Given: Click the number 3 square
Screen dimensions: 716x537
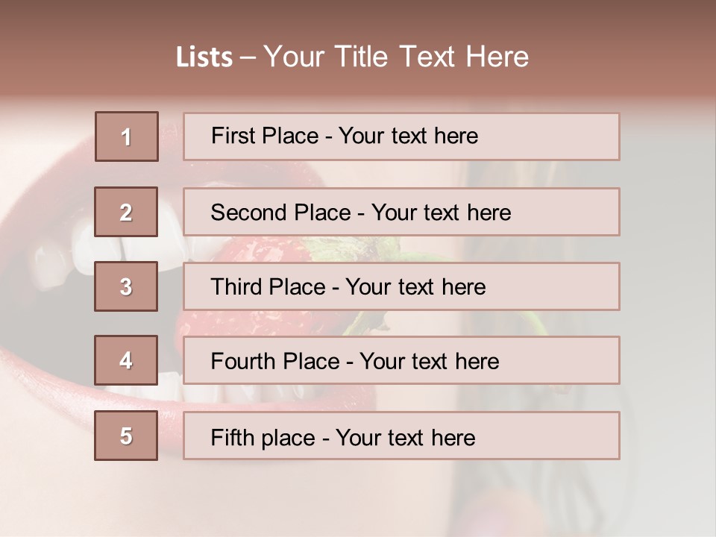Looking at the screenshot, I should (x=126, y=286).
